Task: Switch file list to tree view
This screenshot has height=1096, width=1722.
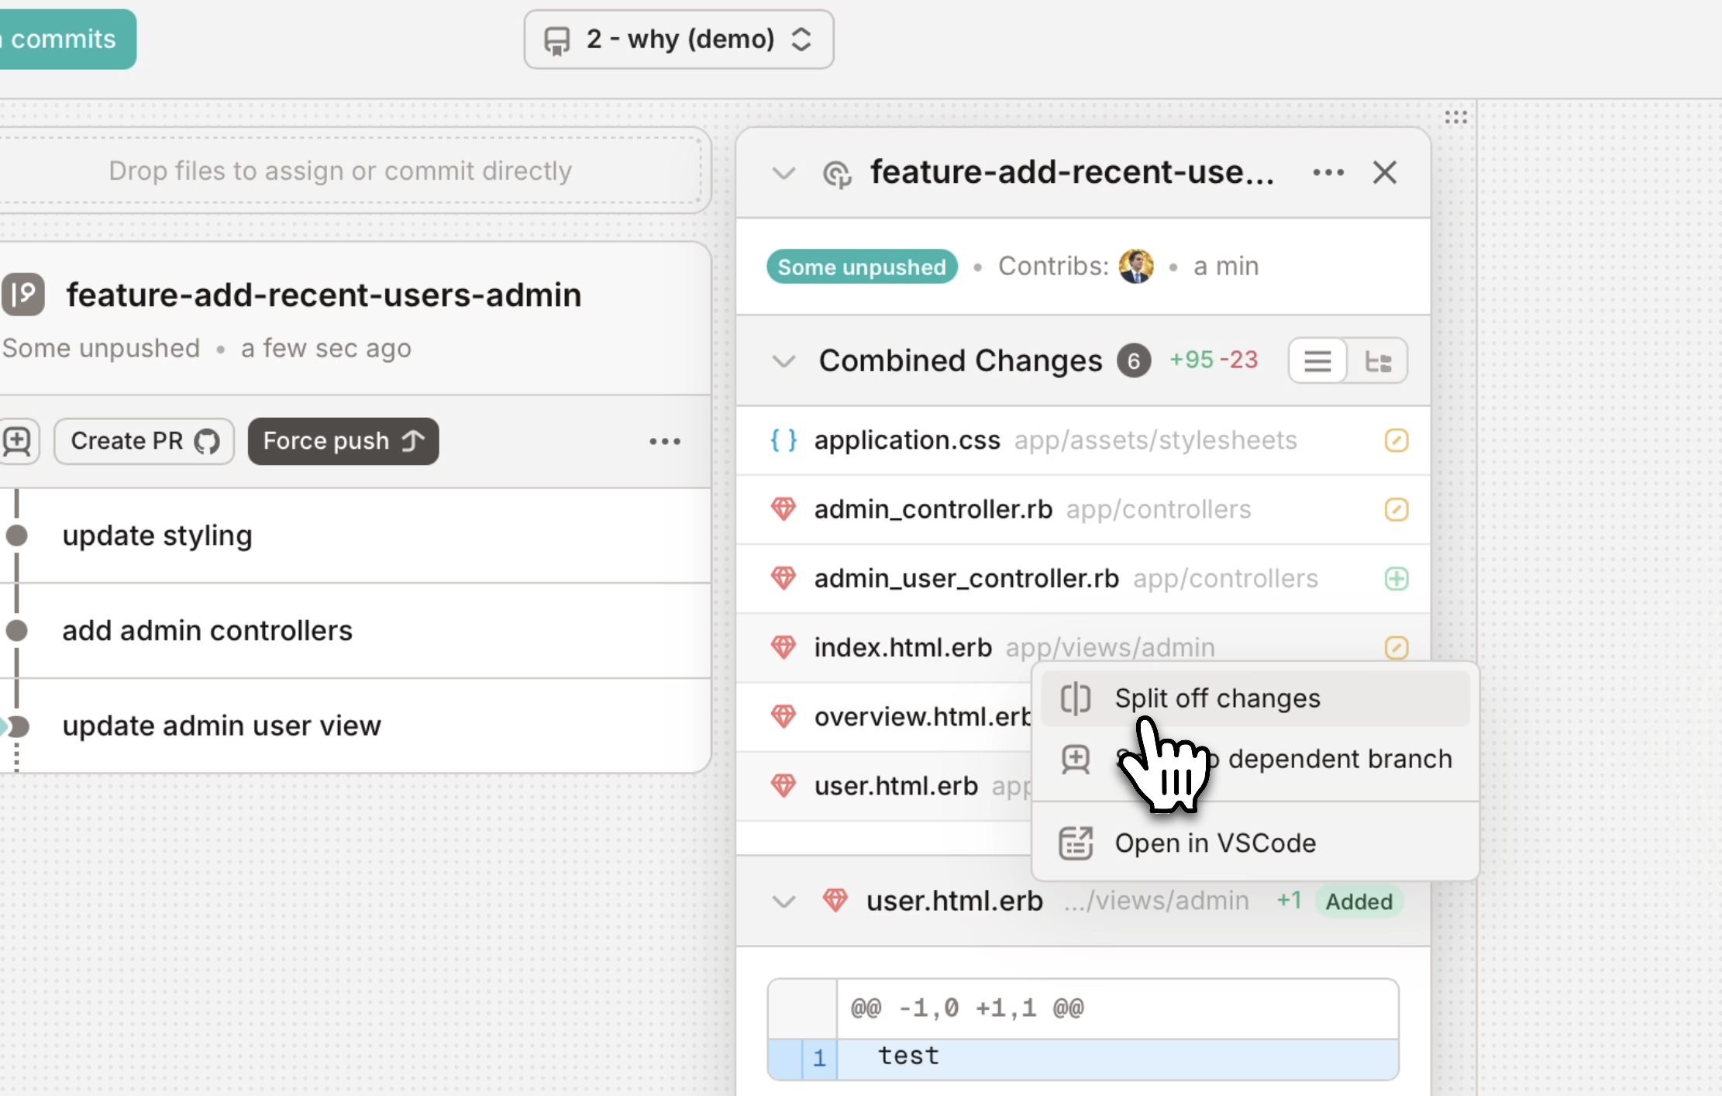Action: 1378,361
